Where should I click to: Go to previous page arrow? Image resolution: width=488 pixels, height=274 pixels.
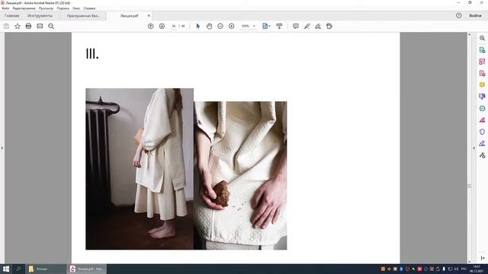[x=151, y=27]
